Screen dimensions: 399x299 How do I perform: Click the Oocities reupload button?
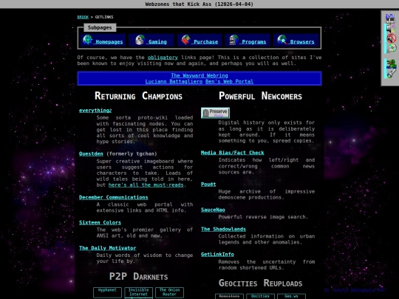(260, 296)
